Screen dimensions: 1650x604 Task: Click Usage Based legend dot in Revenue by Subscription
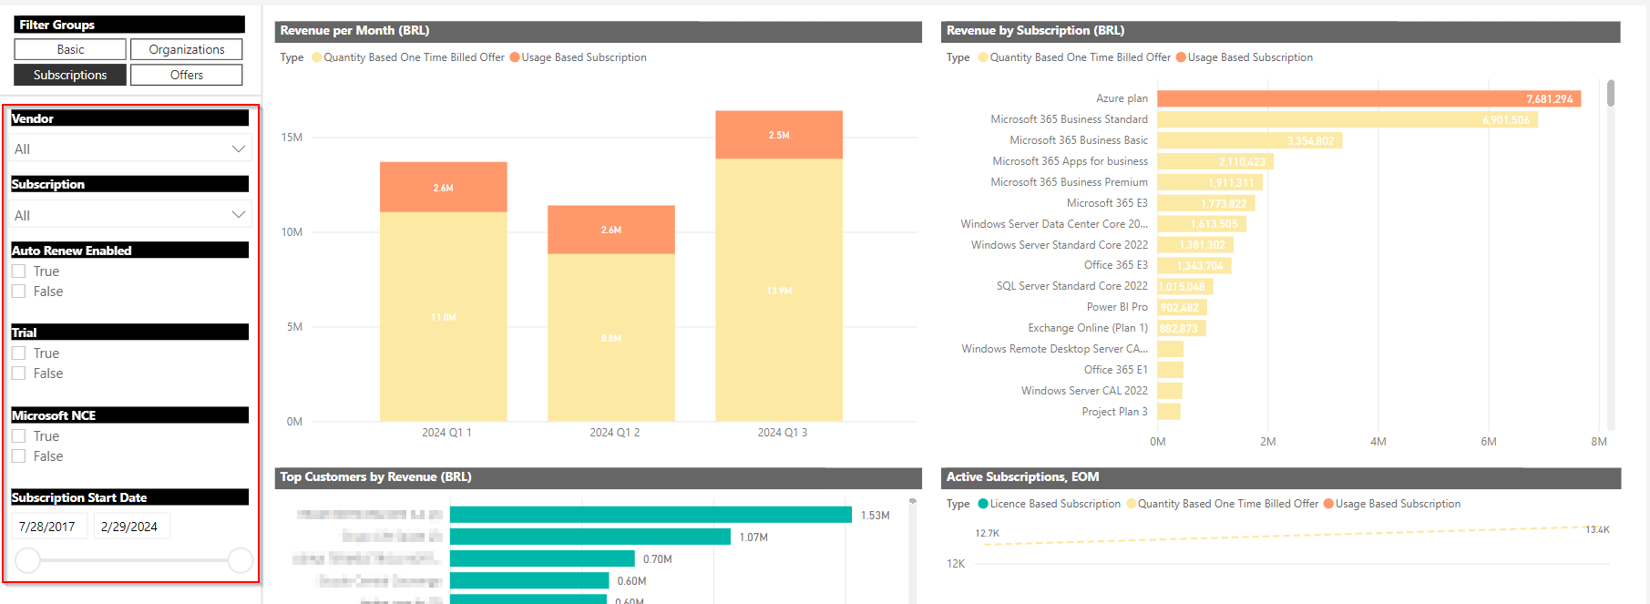[1181, 57]
